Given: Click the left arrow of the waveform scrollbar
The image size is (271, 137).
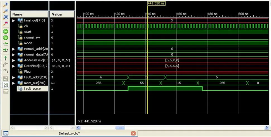Looking at the screenshot, I should pyautogui.click(x=78, y=128).
